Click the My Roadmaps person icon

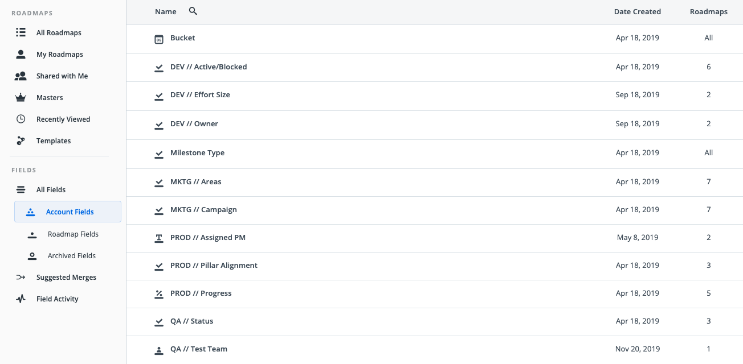coord(21,54)
